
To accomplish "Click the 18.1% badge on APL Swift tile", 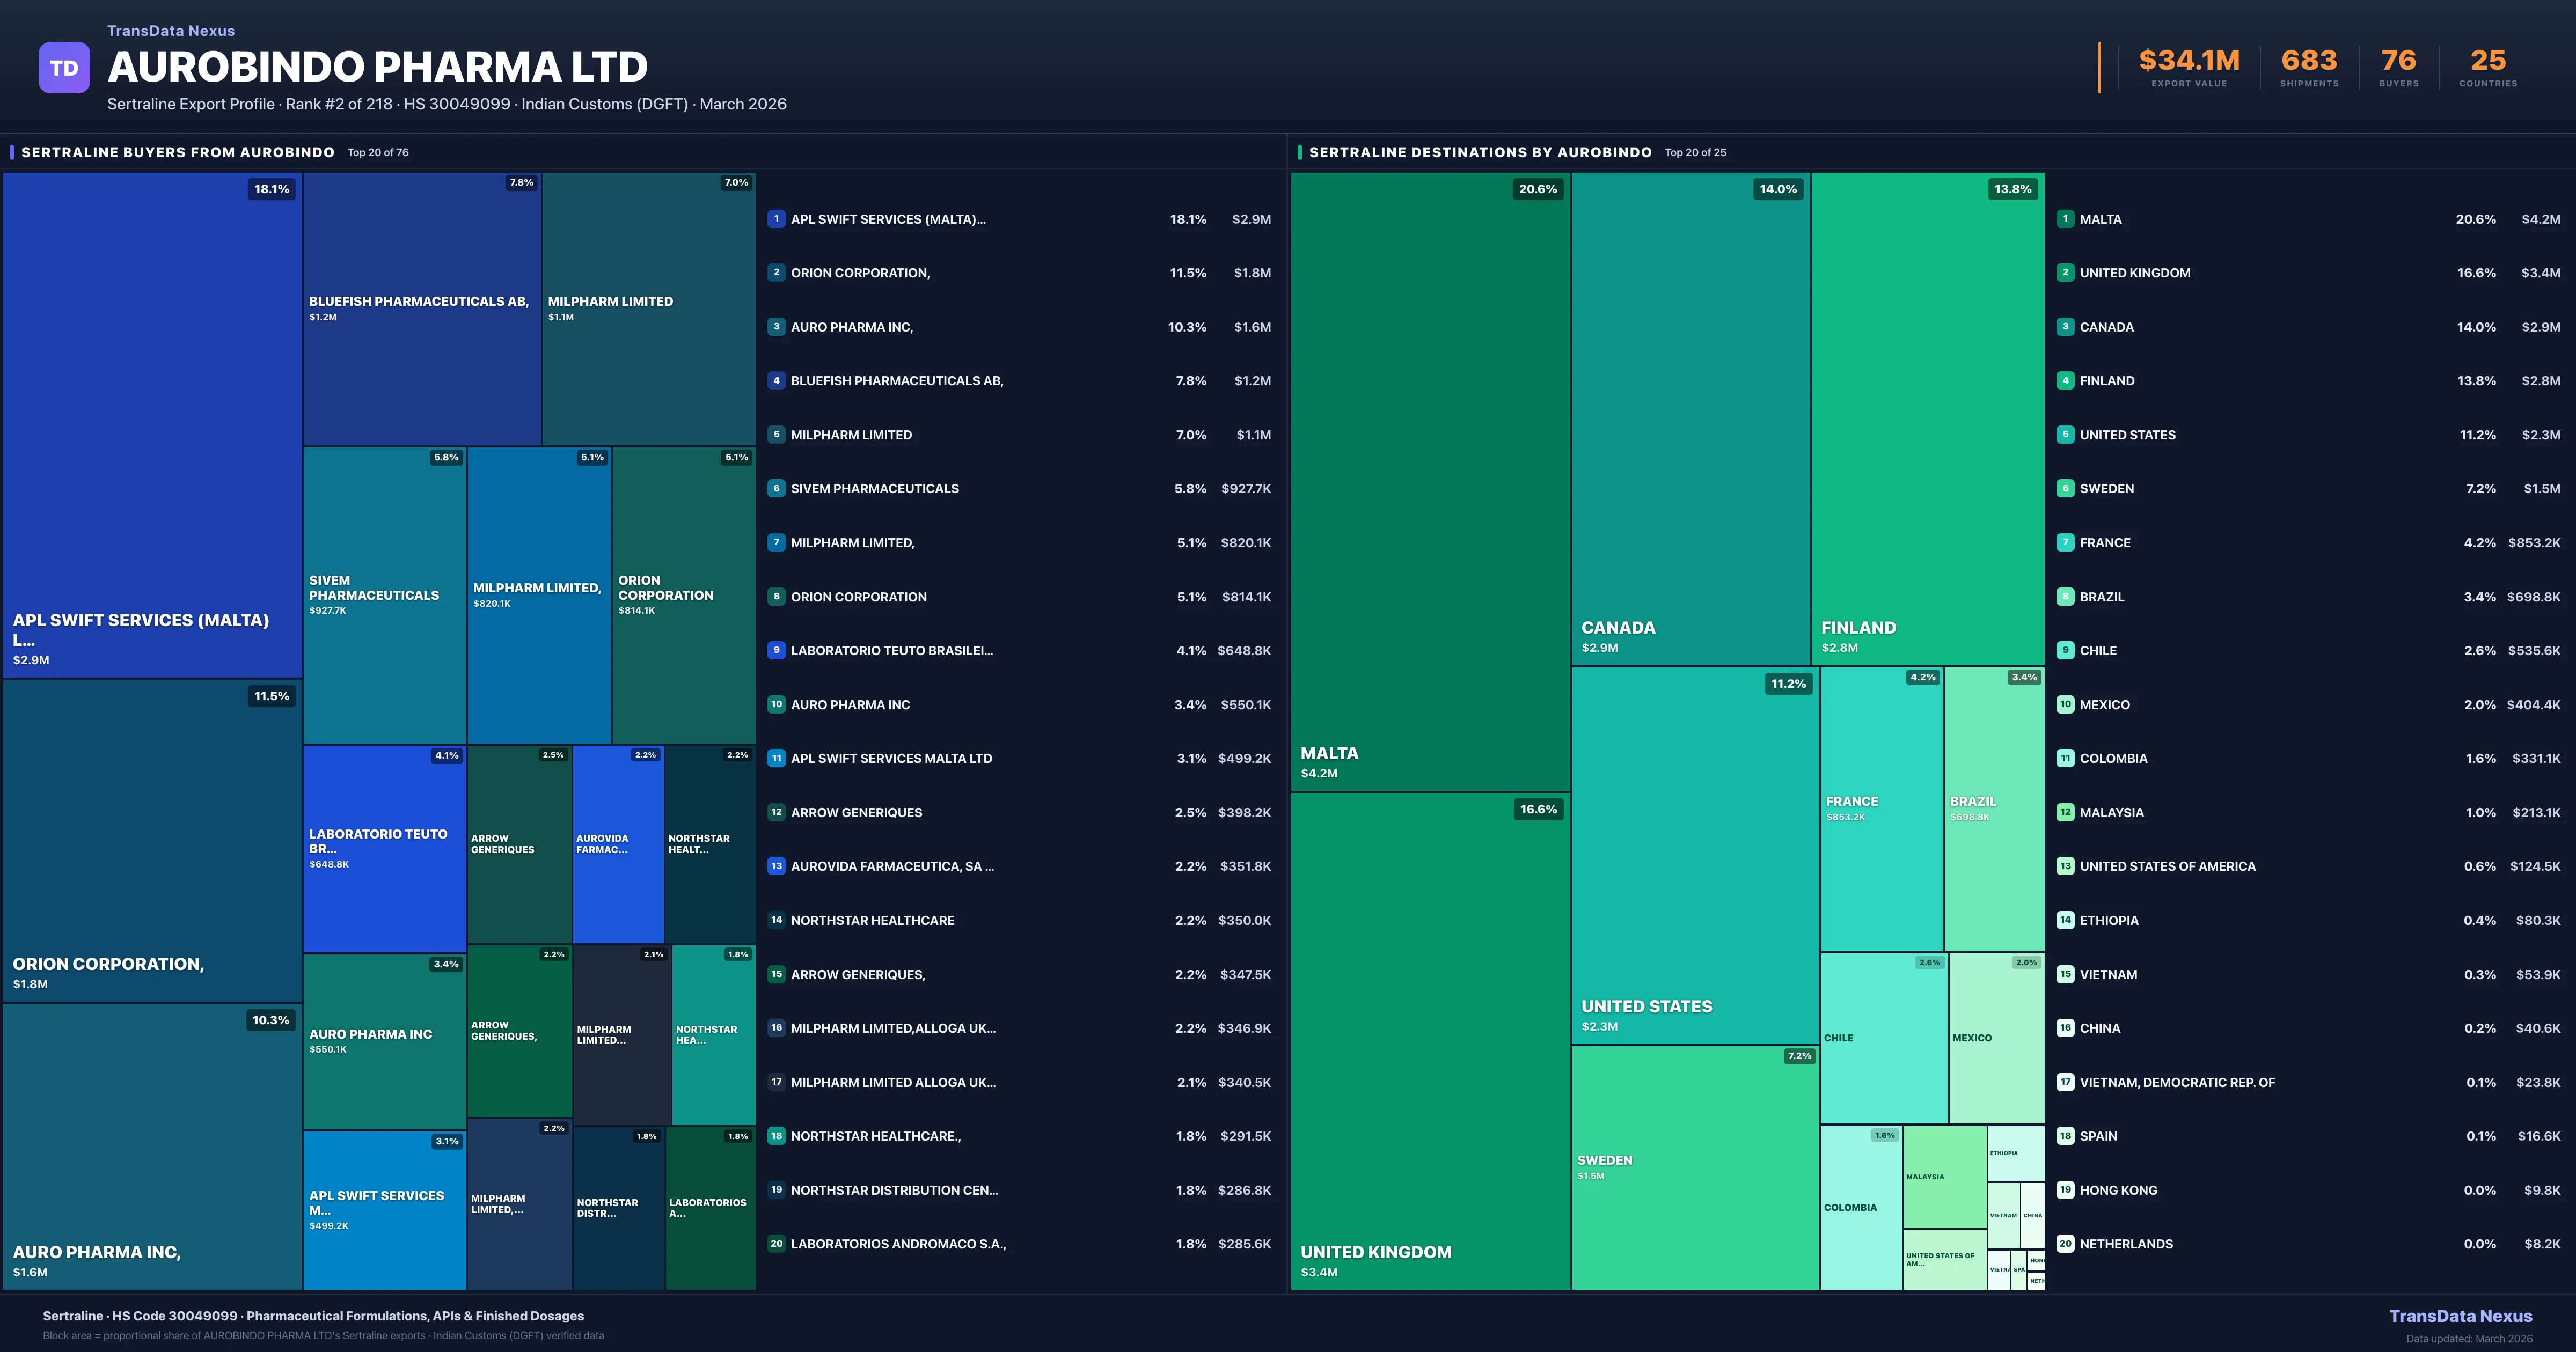I will point(271,189).
